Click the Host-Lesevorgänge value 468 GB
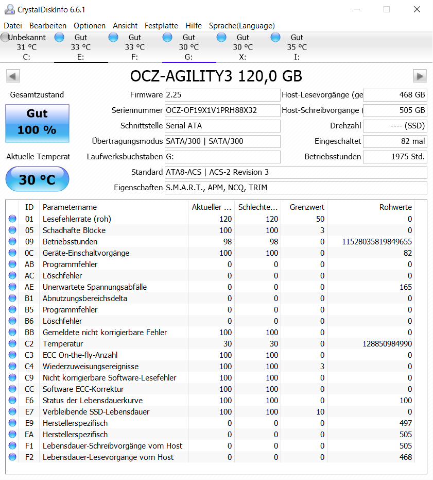This screenshot has height=480, width=433. [395, 95]
